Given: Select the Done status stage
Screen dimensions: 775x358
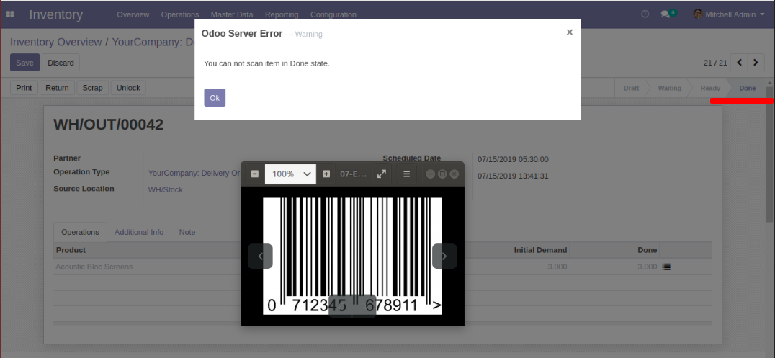Looking at the screenshot, I should coord(748,88).
